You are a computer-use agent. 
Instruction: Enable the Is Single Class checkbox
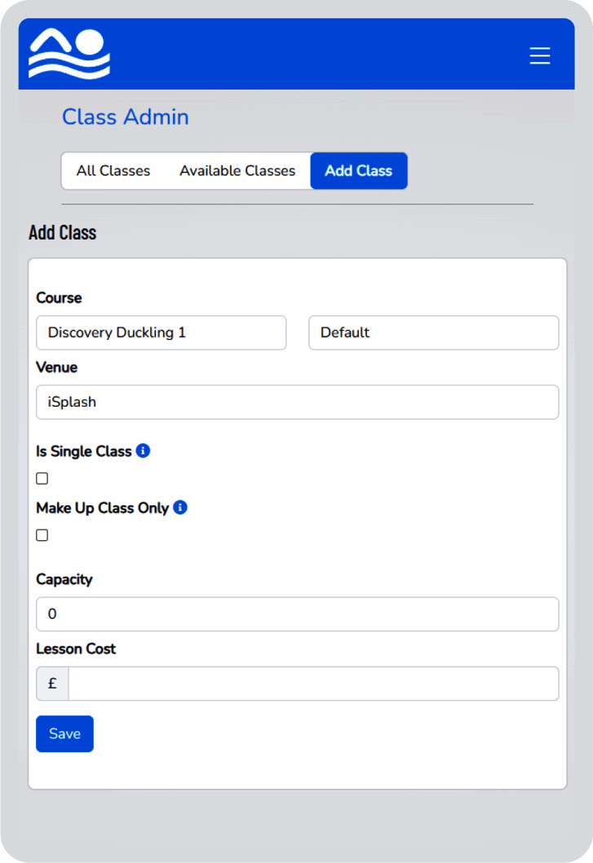coord(42,478)
